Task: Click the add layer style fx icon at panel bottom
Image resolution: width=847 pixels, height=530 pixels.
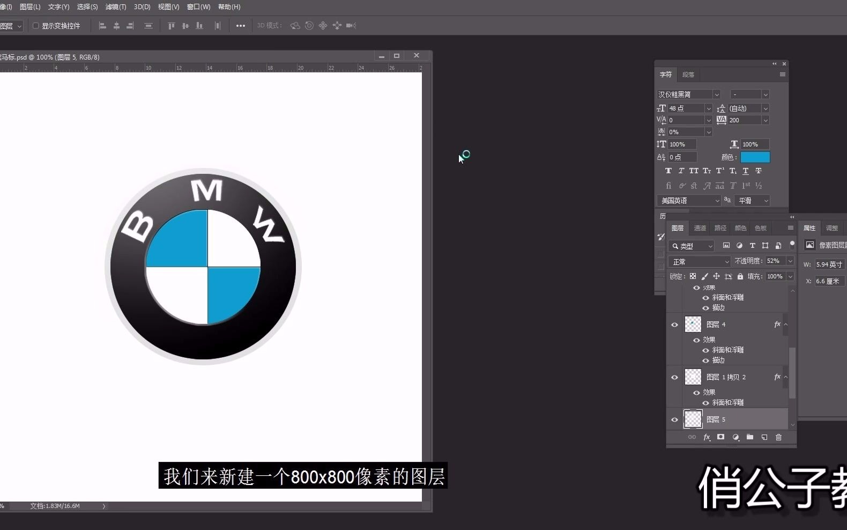Action: (707, 437)
